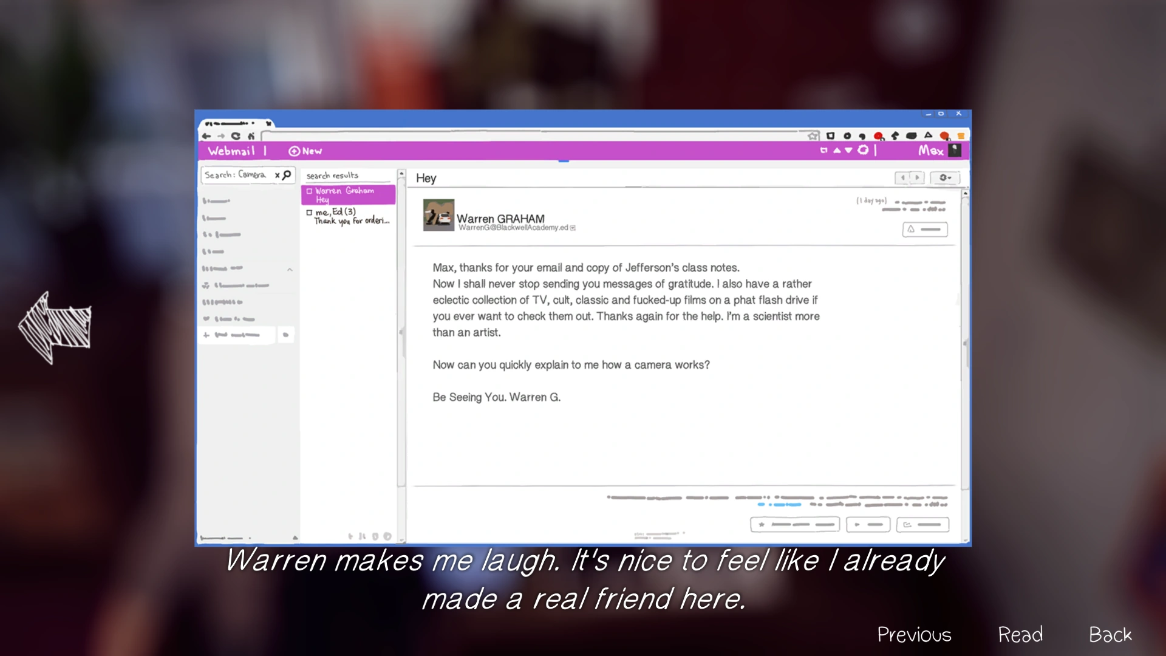
Task: Tick checkbox beside Warren Graham email
Action: pyautogui.click(x=309, y=191)
